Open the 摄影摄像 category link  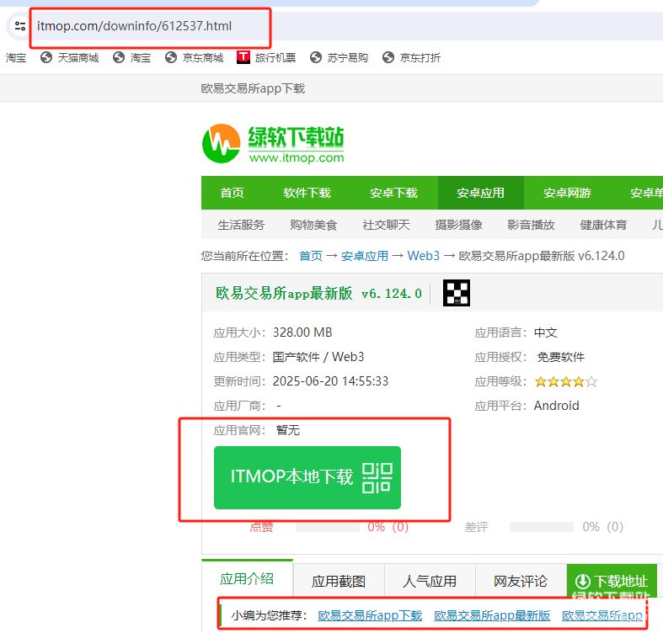click(x=458, y=225)
